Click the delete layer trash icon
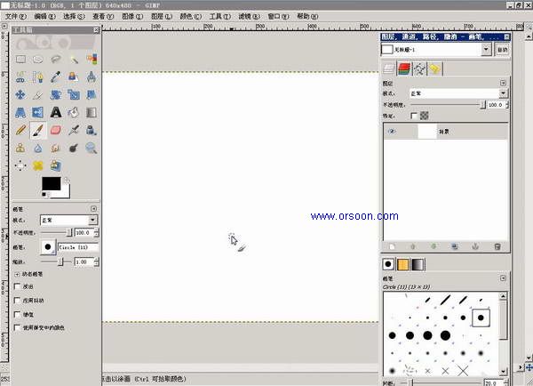Viewport: 533px width, 386px height. (497, 246)
